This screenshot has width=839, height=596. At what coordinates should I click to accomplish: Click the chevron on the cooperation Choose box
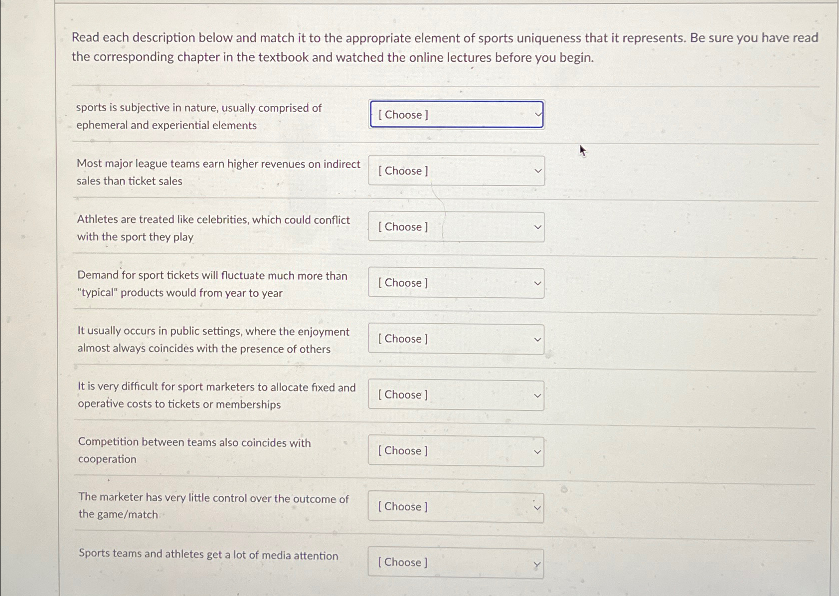537,450
